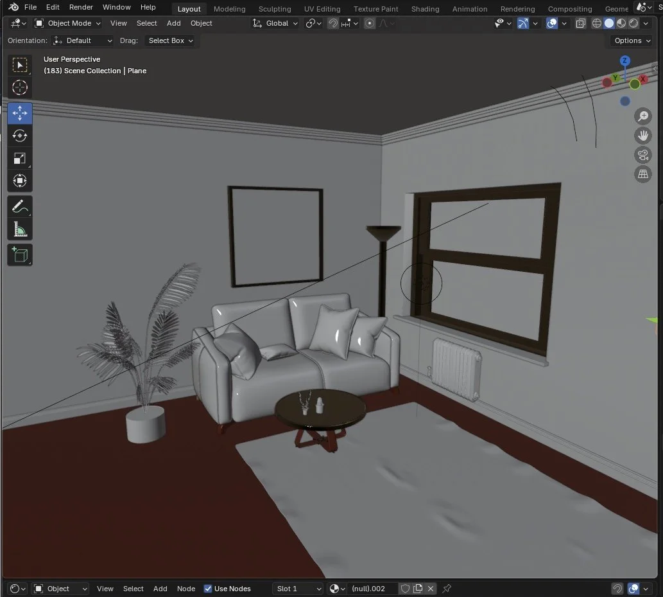Select the Measure tool
Image resolution: width=663 pixels, height=597 pixels.
(20, 229)
